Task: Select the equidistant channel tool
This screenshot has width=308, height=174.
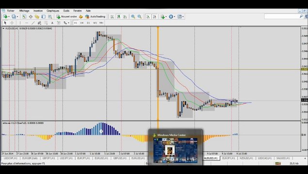Action: click(x=39, y=23)
